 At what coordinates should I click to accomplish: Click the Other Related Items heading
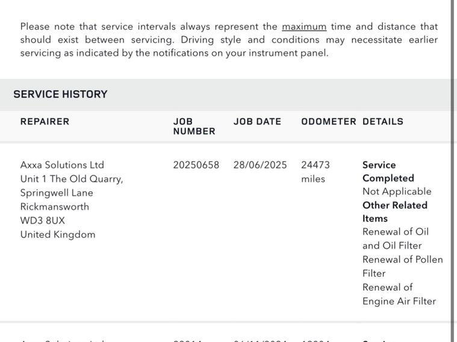tap(395, 212)
